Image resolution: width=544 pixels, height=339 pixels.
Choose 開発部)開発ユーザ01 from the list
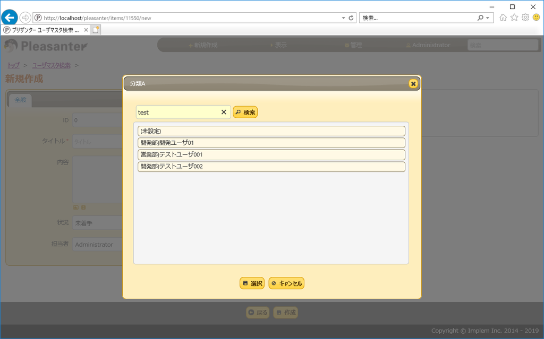271,143
